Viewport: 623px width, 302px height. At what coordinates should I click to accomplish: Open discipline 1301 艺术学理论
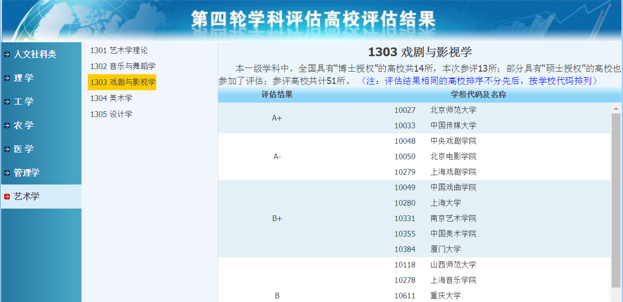tap(119, 51)
